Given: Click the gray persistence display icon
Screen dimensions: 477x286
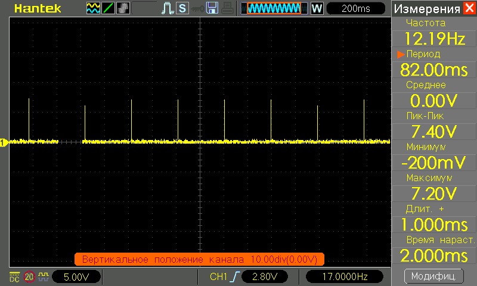Looking at the screenshot, I should pos(123,8).
